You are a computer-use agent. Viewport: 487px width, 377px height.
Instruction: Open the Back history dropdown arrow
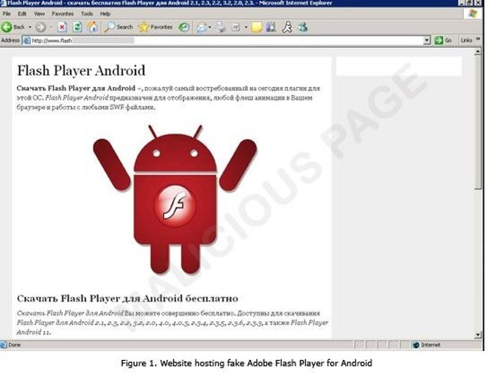click(x=30, y=28)
